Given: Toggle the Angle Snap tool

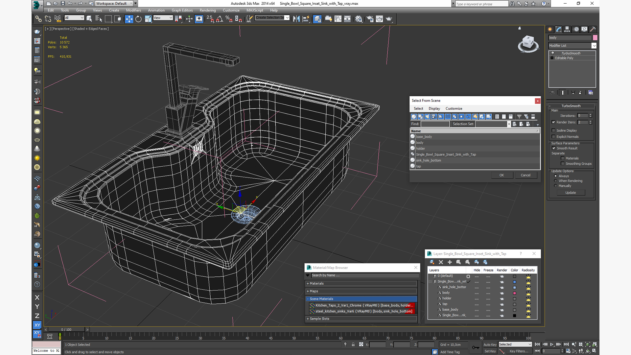Looking at the screenshot, I should click(x=220, y=19).
